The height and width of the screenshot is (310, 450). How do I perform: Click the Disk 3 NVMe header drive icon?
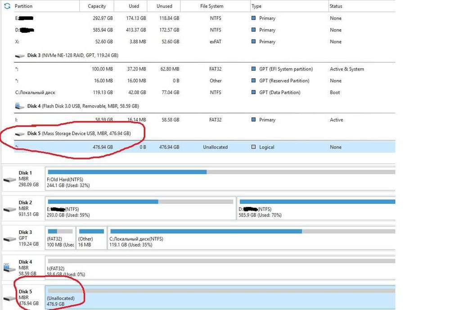click(x=20, y=56)
